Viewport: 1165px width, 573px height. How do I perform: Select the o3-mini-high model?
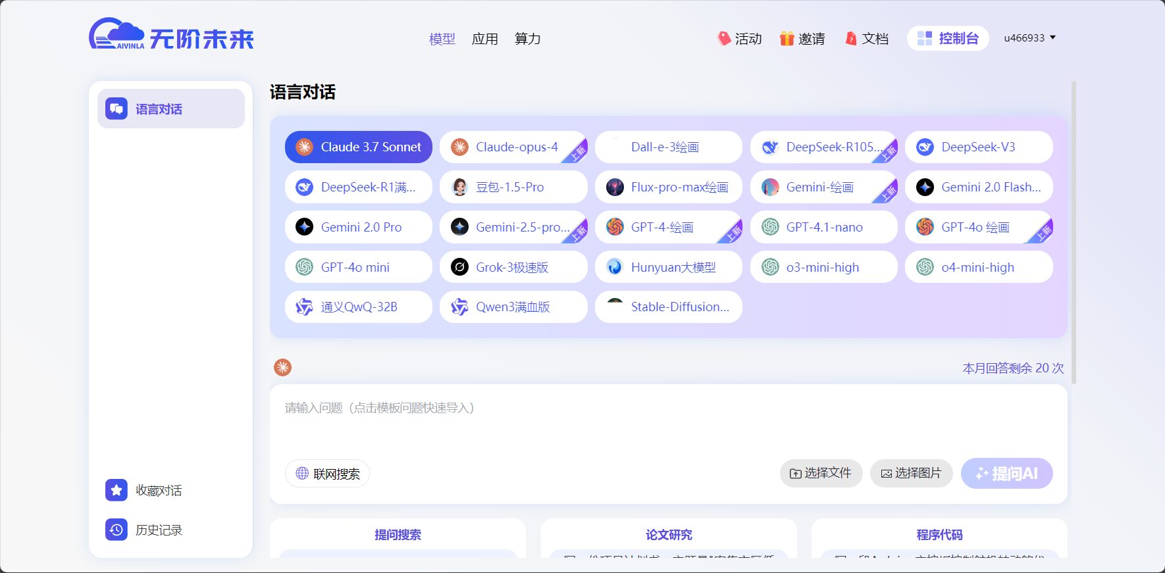click(x=824, y=267)
